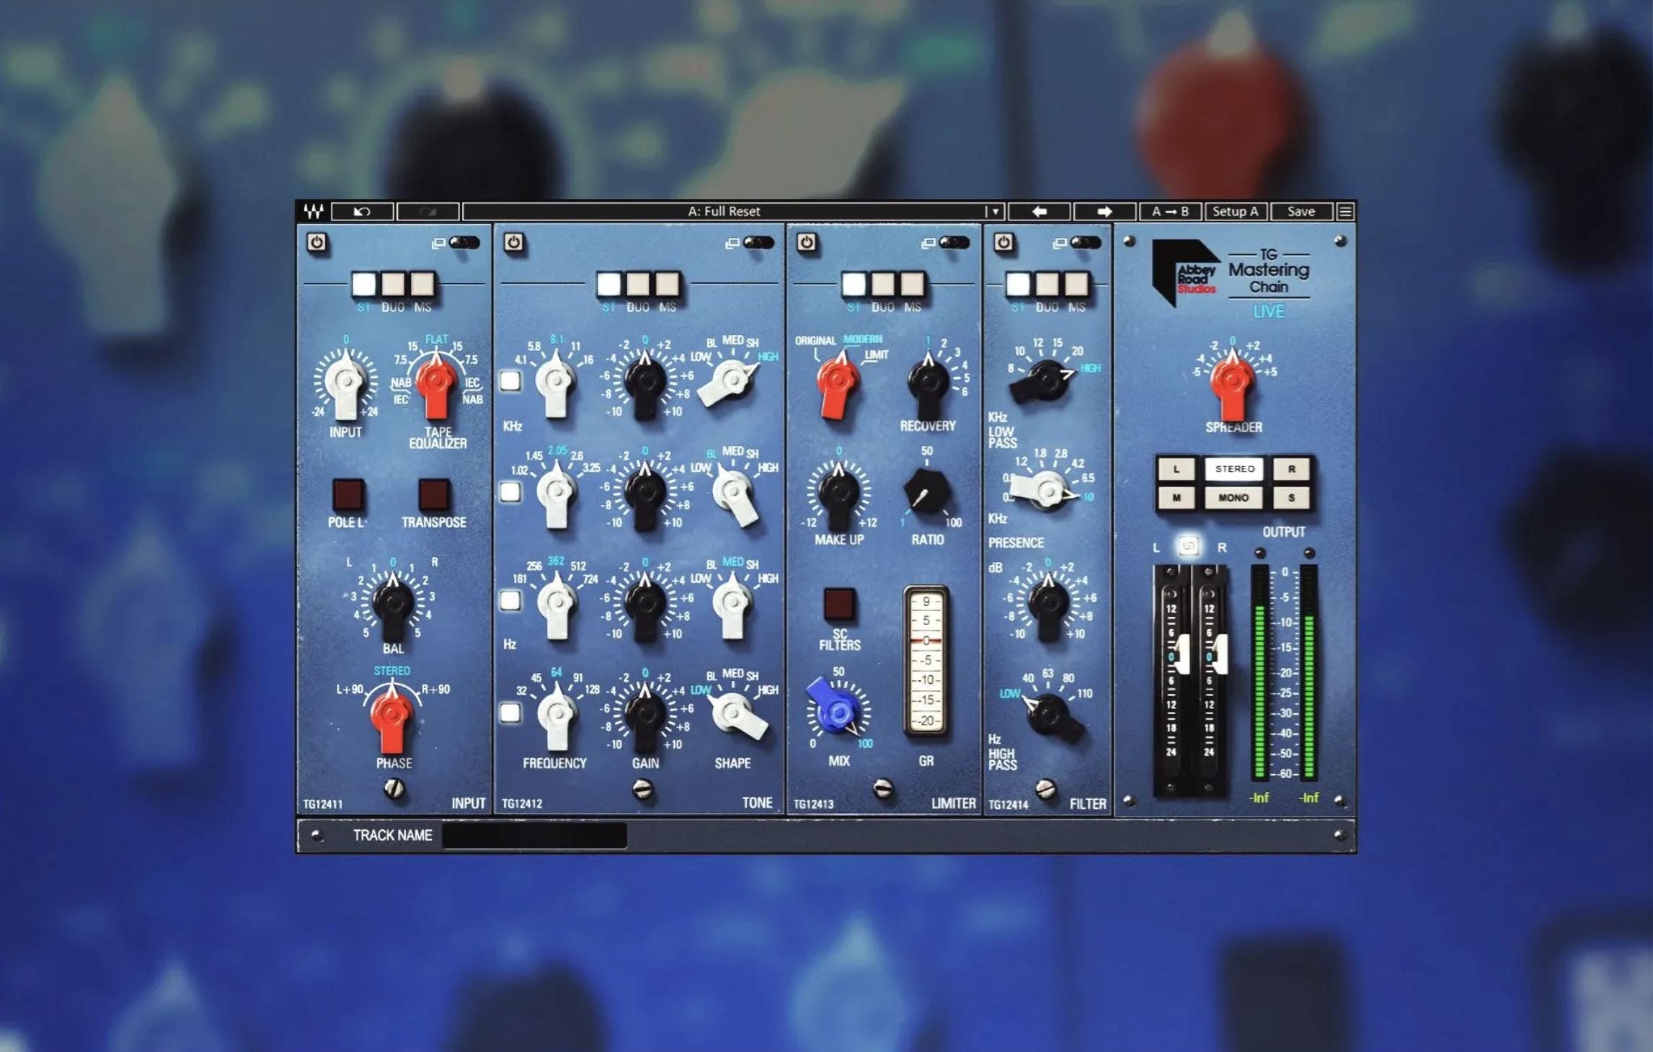Toggle the LIMITER module power button

(x=807, y=242)
